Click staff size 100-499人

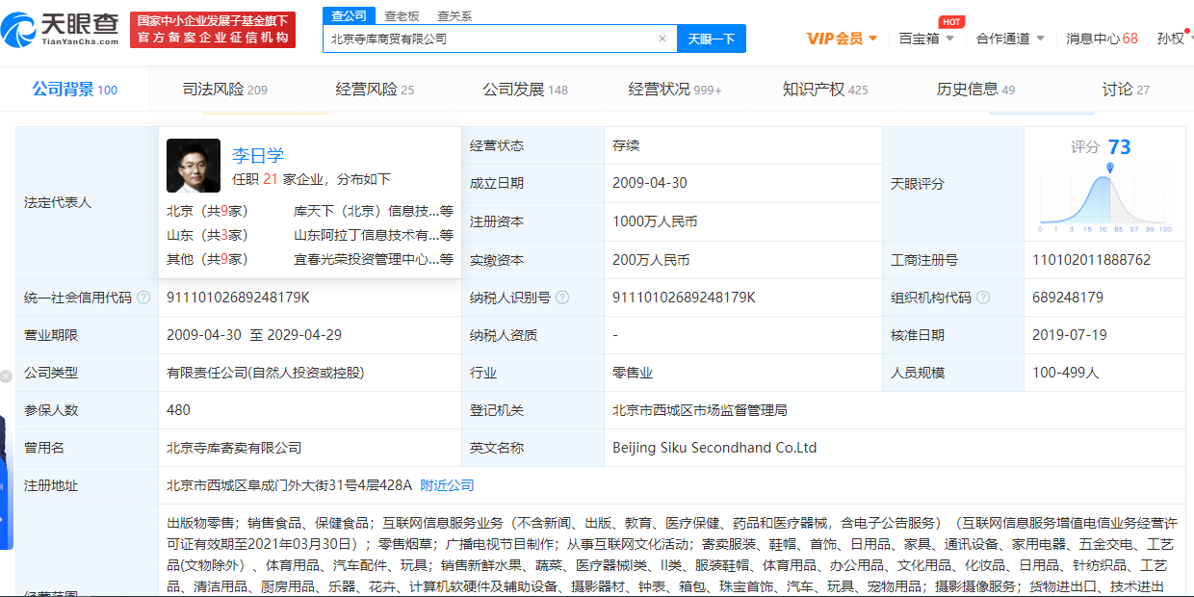(x=1065, y=373)
